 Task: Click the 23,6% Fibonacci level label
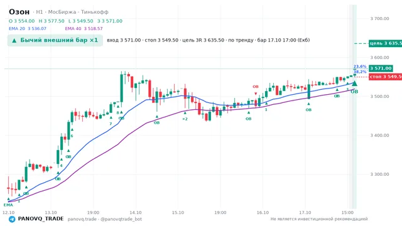pos(360,67)
